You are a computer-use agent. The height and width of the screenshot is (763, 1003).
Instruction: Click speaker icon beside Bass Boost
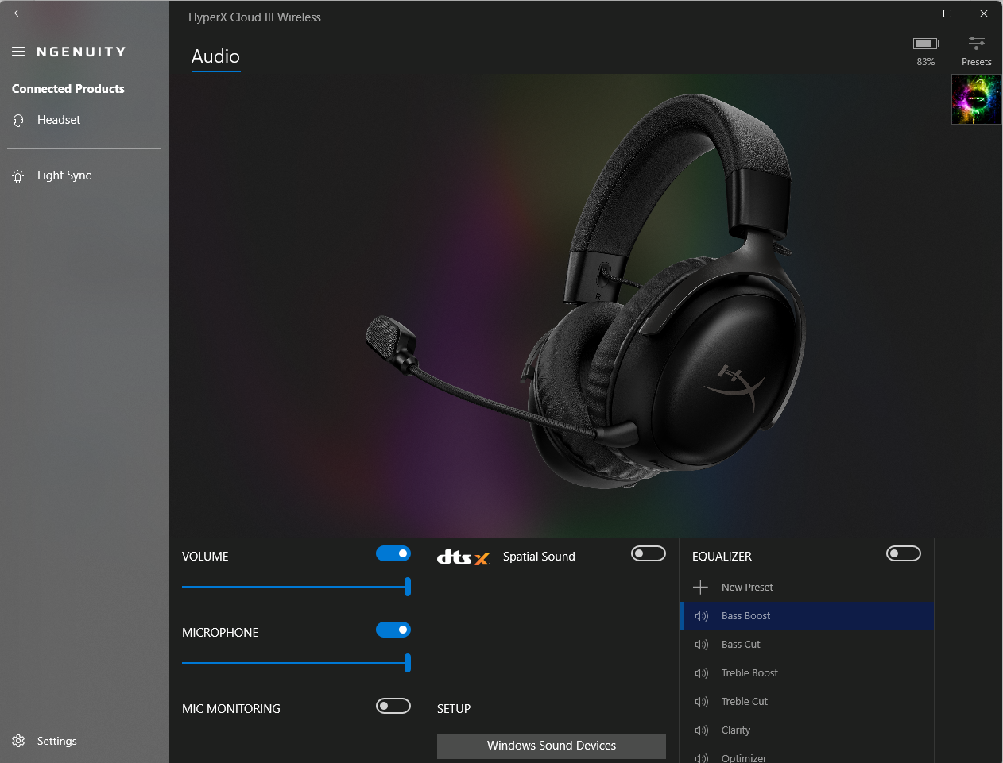tap(702, 616)
